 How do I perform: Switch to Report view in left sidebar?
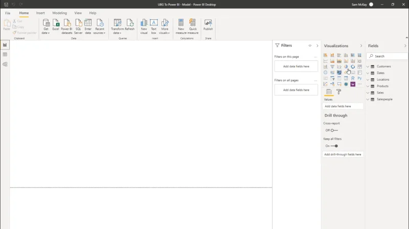5,45
